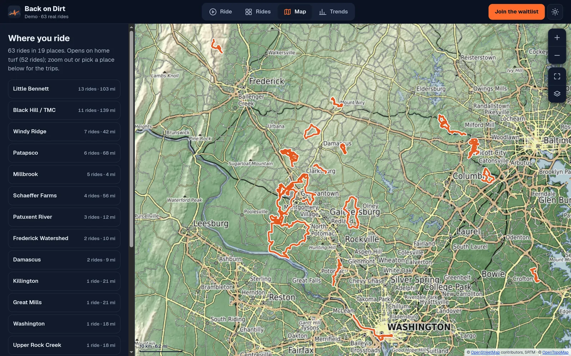
Task: Click the Back on Dirt logo icon
Action: pos(14,12)
